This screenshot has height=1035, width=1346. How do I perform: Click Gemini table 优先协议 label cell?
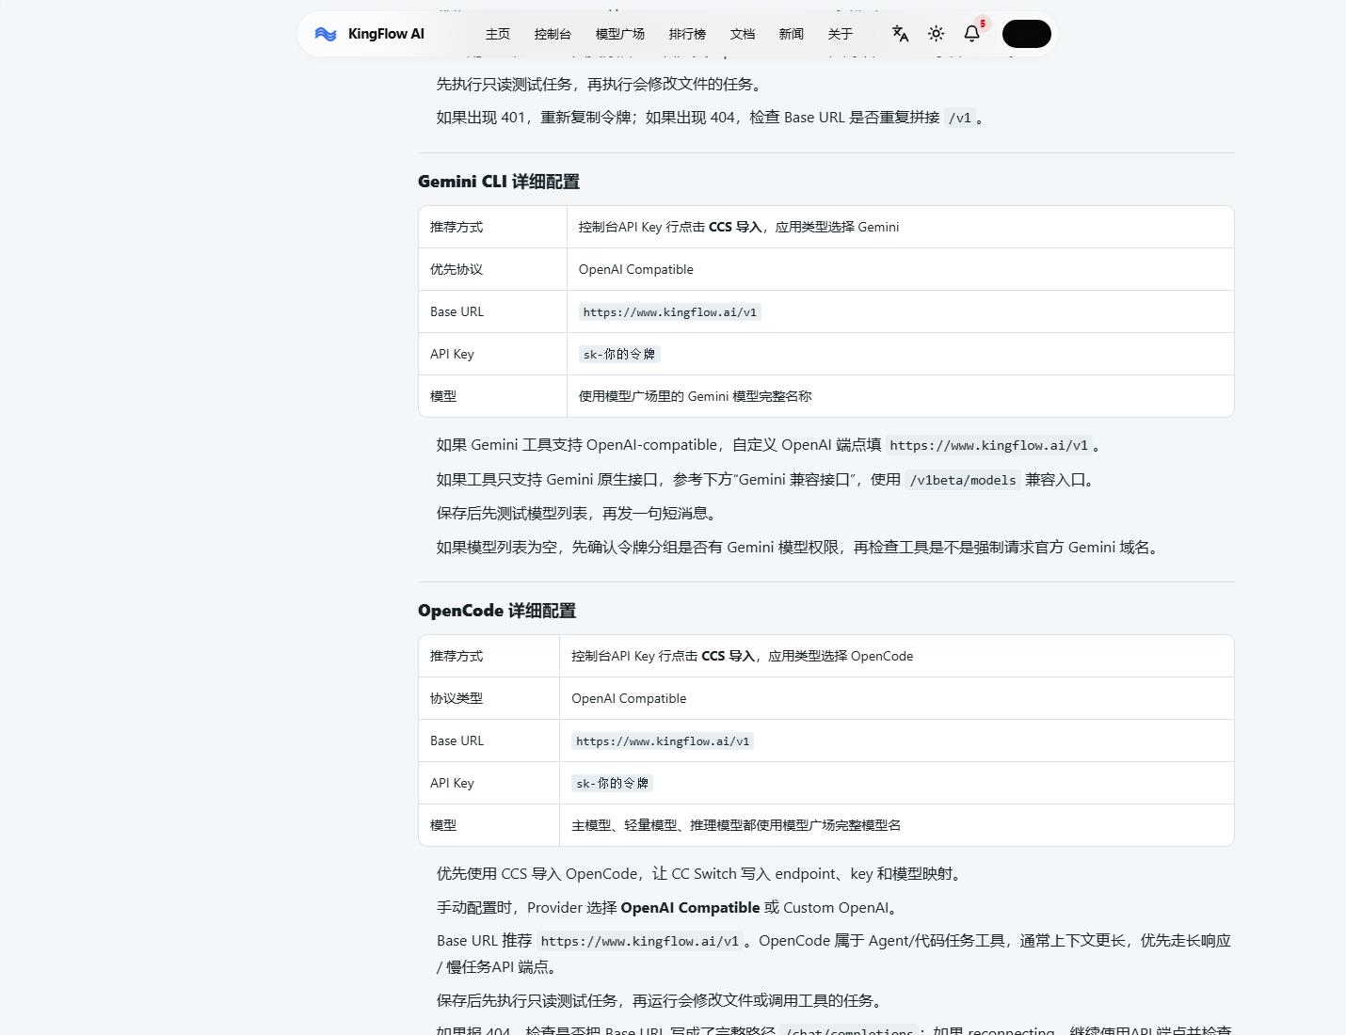493,269
